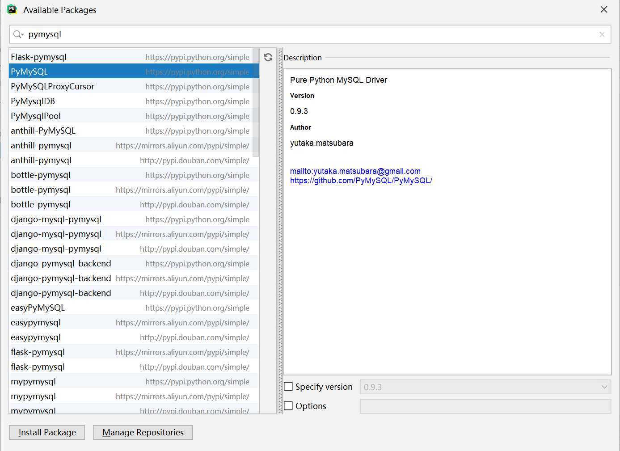Click the Manage Repositories button
Viewport: 620px width, 451px height.
pyautogui.click(x=143, y=432)
